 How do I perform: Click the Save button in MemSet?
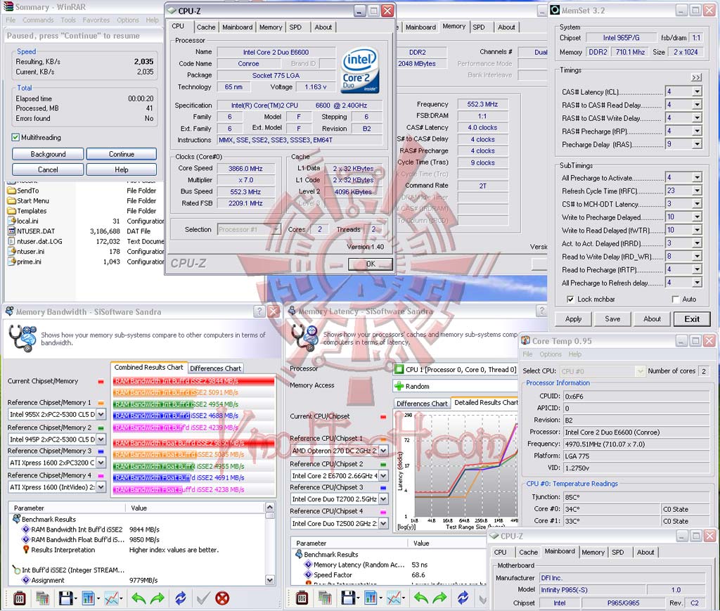tap(612, 319)
